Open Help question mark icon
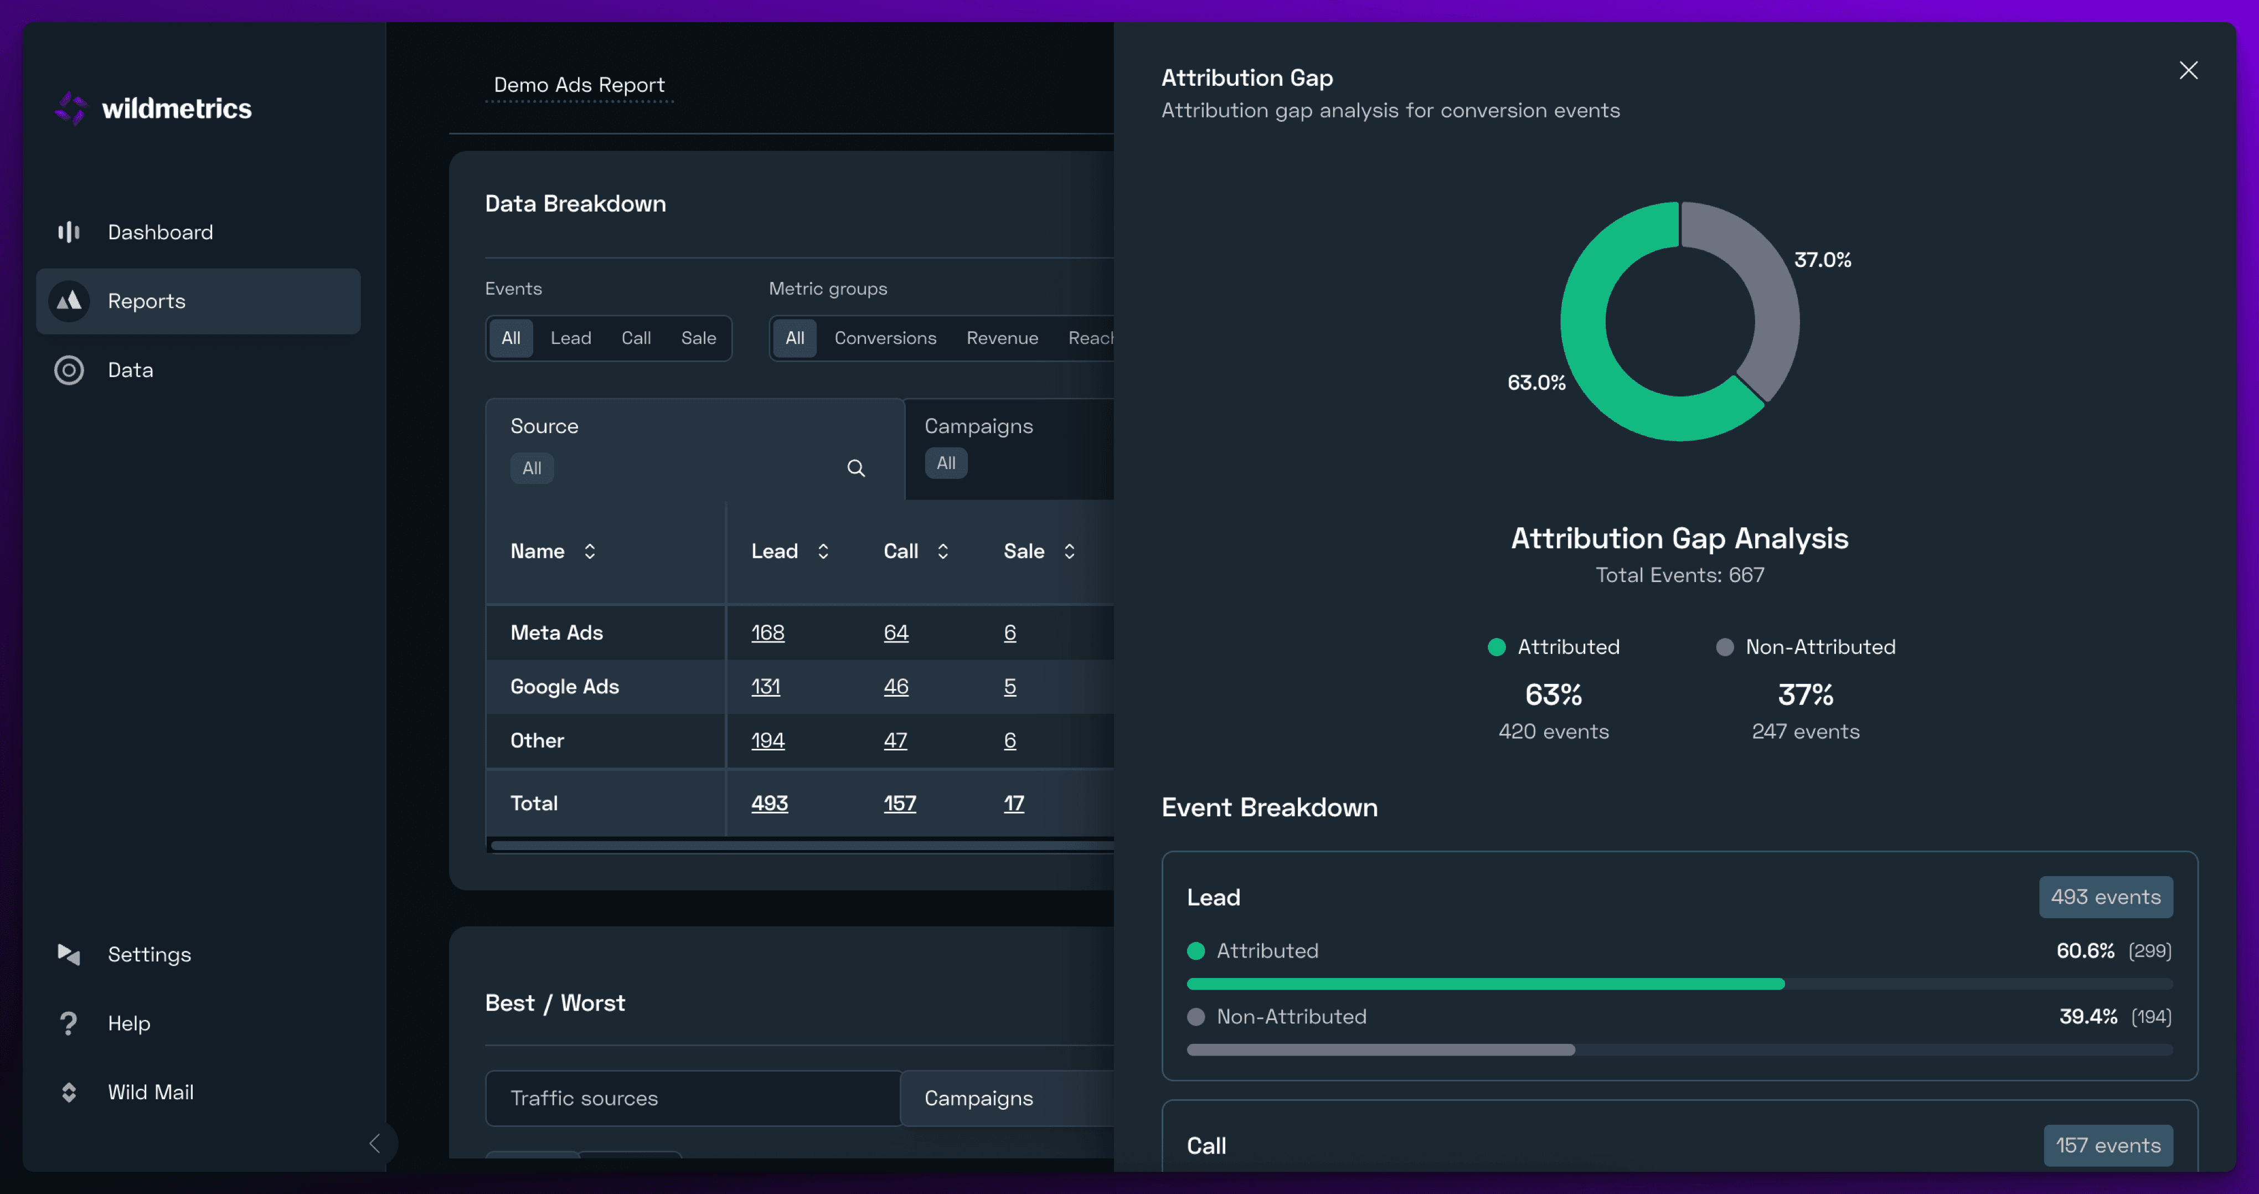This screenshot has width=2259, height=1194. tap(69, 1023)
